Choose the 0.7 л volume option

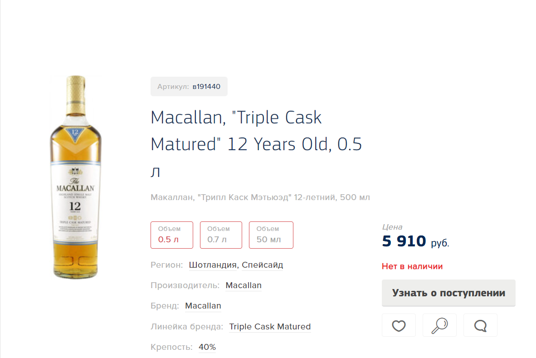click(x=221, y=235)
